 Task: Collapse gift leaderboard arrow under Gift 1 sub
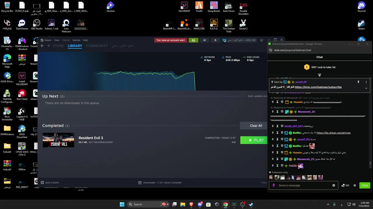(x=319, y=75)
